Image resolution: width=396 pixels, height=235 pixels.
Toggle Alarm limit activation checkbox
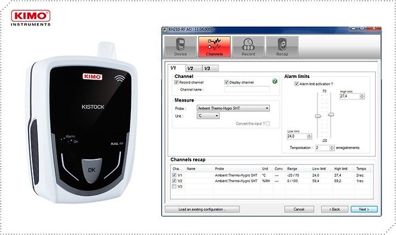click(296, 84)
